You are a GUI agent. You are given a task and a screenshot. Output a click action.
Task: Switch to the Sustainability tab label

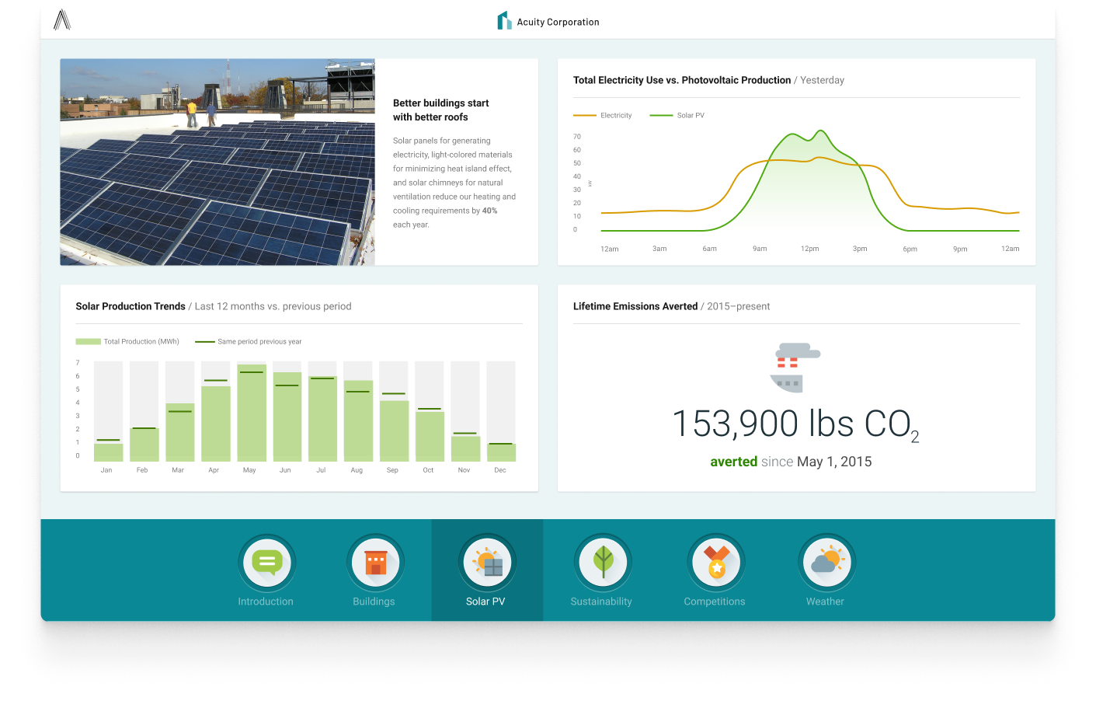click(601, 602)
